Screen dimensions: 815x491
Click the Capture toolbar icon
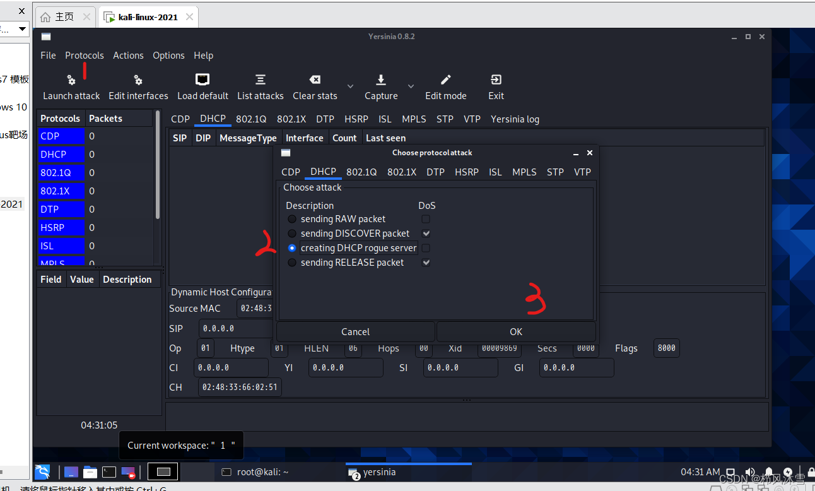pos(381,80)
